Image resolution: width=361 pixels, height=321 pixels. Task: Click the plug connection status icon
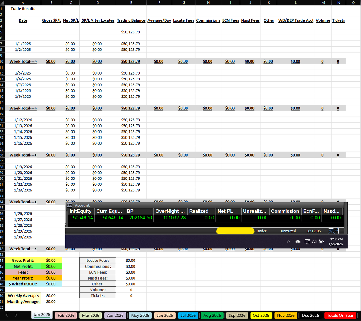point(331,231)
